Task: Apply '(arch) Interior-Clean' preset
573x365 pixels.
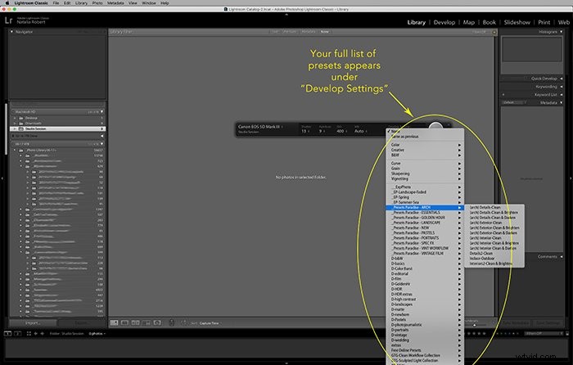Action: 494,238
